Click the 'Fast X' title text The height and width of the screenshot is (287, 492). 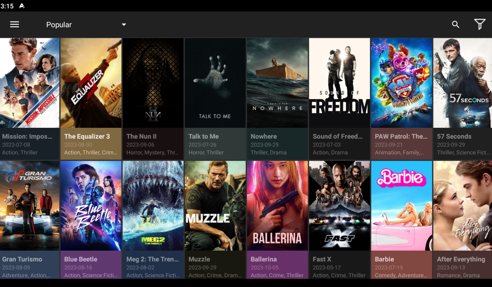coord(322,259)
